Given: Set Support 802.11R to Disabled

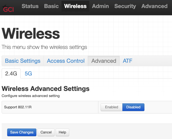Looking at the screenshot, I should click(x=133, y=107).
